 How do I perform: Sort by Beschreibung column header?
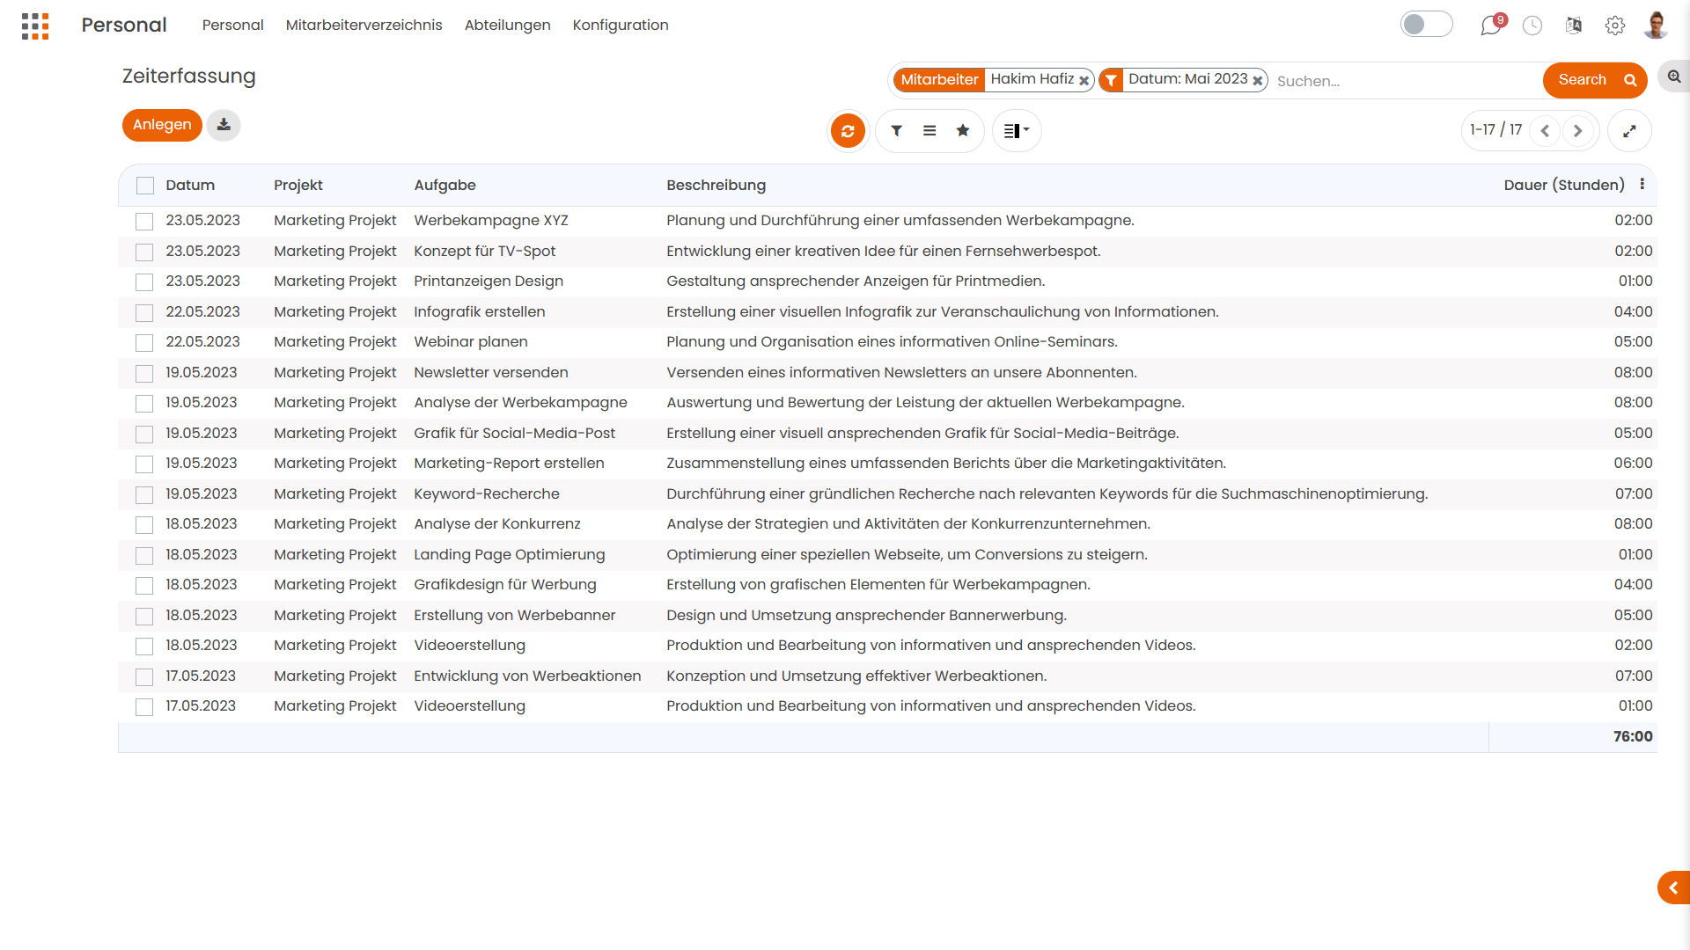point(716,186)
